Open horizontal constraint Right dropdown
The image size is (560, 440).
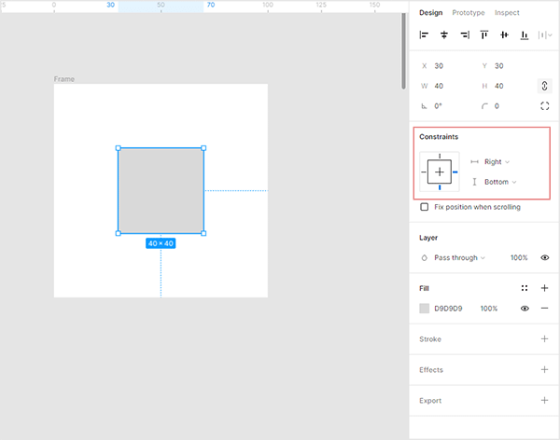(497, 162)
